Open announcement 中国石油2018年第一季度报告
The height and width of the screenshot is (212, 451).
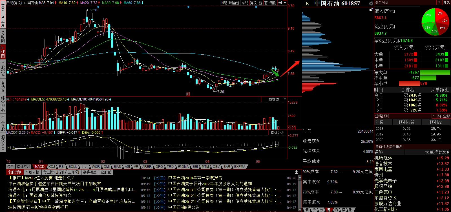(195, 178)
